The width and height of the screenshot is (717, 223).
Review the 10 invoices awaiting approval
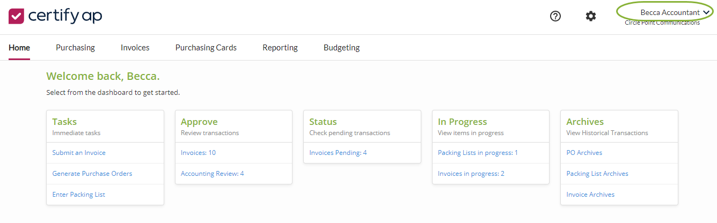pos(198,153)
